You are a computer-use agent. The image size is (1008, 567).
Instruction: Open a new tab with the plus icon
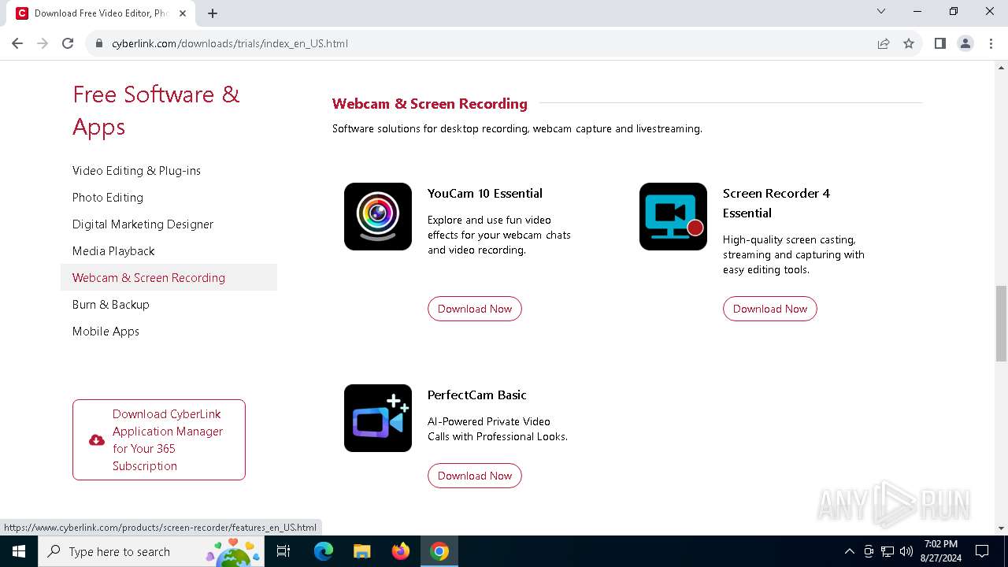click(213, 13)
